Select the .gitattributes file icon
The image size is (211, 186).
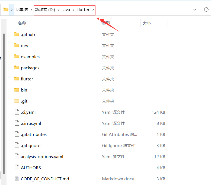click(17, 134)
